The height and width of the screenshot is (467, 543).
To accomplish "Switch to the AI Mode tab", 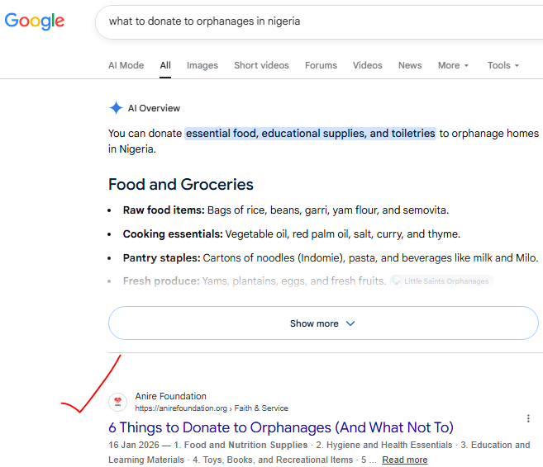I will point(126,65).
